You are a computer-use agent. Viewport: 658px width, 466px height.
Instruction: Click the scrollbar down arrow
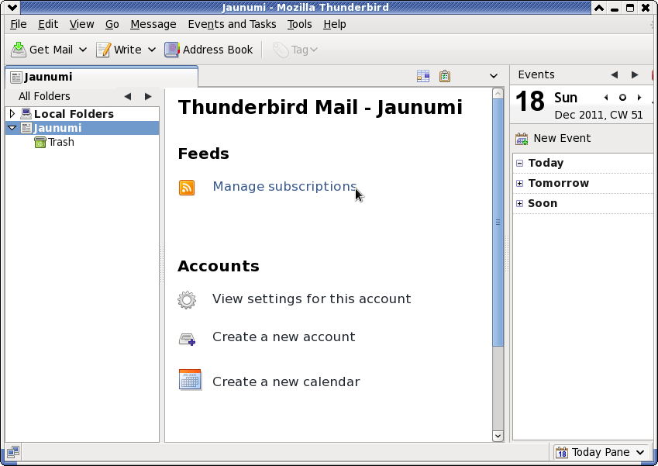click(x=498, y=436)
